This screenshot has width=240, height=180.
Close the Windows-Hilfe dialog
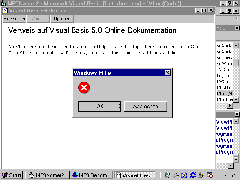coord(167,73)
